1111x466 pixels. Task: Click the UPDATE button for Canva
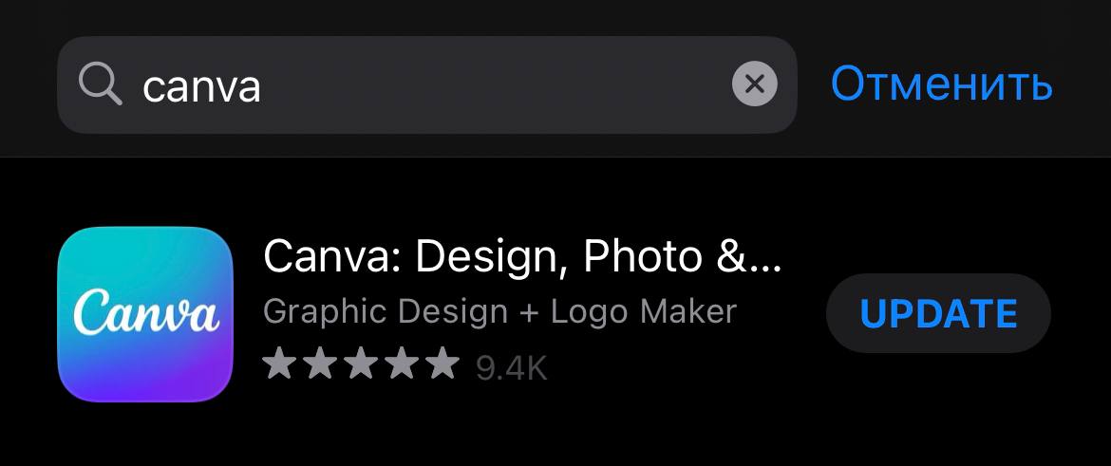point(938,313)
